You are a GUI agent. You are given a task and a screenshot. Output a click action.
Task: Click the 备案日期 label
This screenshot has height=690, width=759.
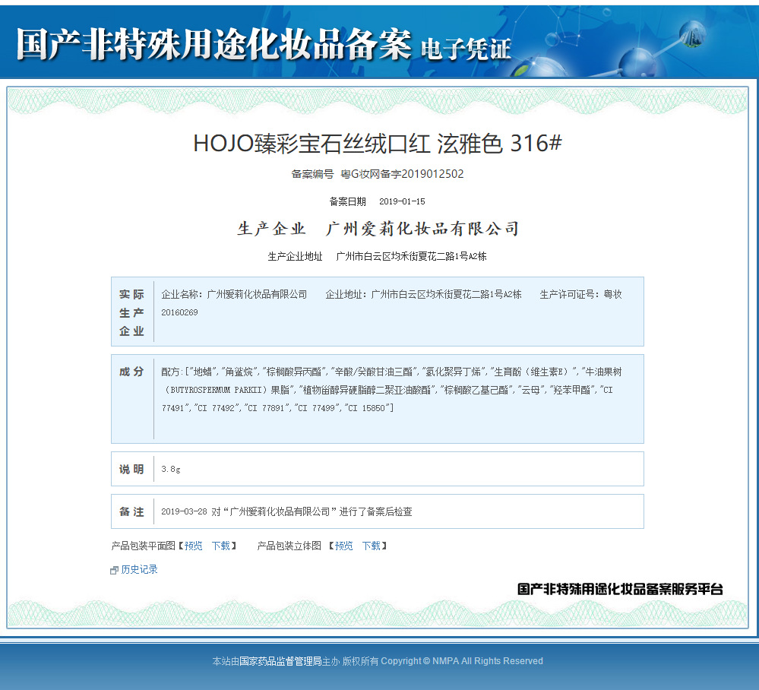(x=347, y=201)
